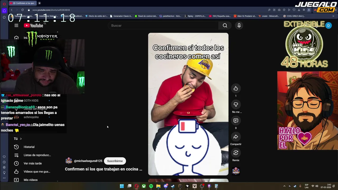Image resolution: width=338 pixels, height=190 pixels.
Task: Open the Windows Start button
Action: pos(122,186)
